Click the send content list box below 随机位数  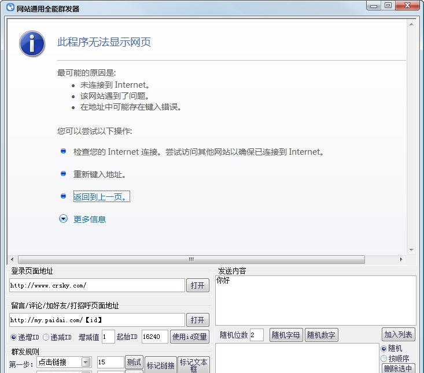pos(297,358)
